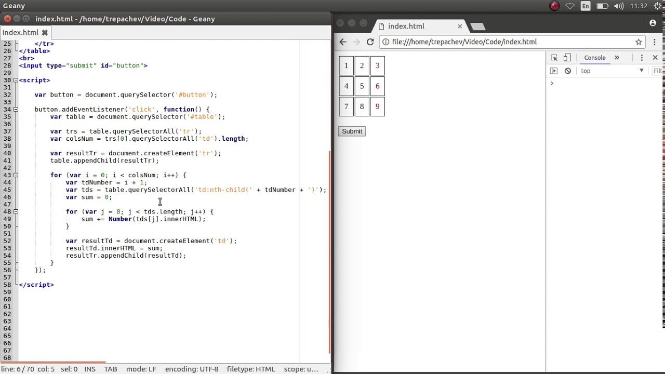Click table cell 5
Screen dimensions: 665x374
click(362, 86)
